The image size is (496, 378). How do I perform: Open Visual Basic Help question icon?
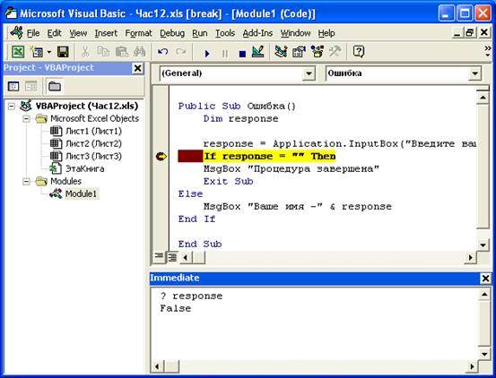pyautogui.click(x=359, y=52)
